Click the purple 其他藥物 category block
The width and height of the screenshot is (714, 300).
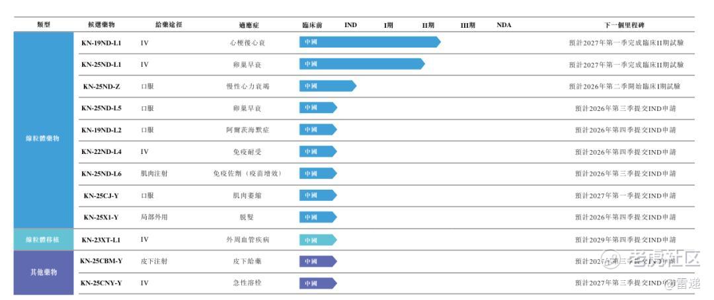click(43, 272)
